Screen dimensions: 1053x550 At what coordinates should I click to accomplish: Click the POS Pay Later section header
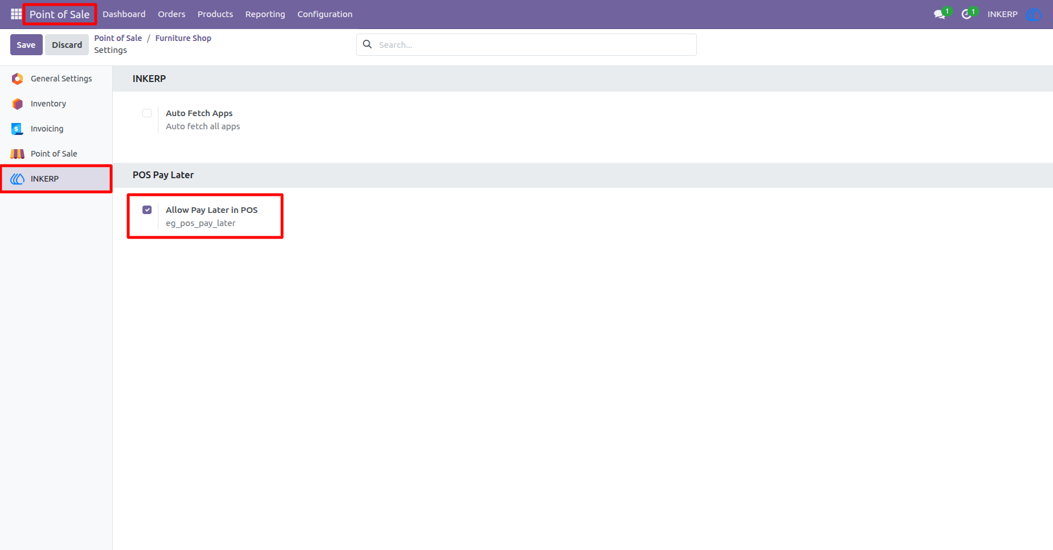[163, 175]
